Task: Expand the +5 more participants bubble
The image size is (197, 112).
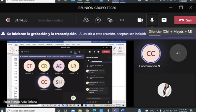Action: 178,53
